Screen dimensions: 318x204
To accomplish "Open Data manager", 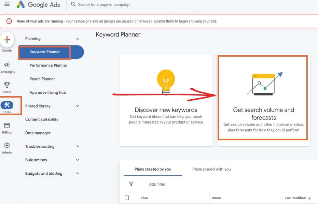I will 38,133.
